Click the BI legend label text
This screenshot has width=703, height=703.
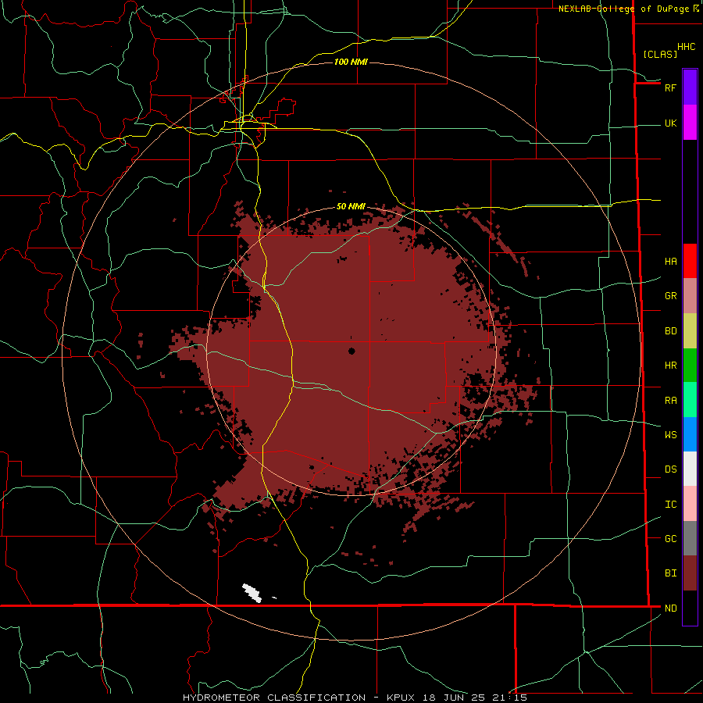coord(670,573)
